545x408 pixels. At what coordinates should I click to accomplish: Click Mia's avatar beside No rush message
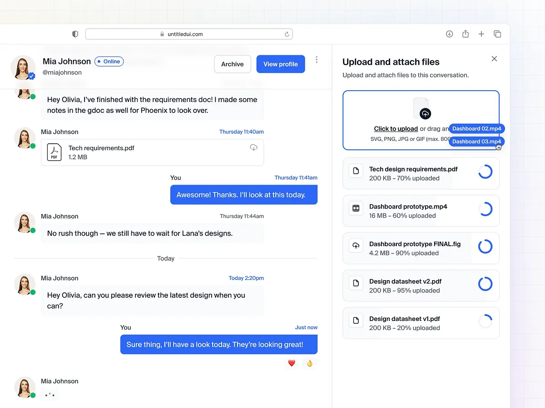click(25, 223)
